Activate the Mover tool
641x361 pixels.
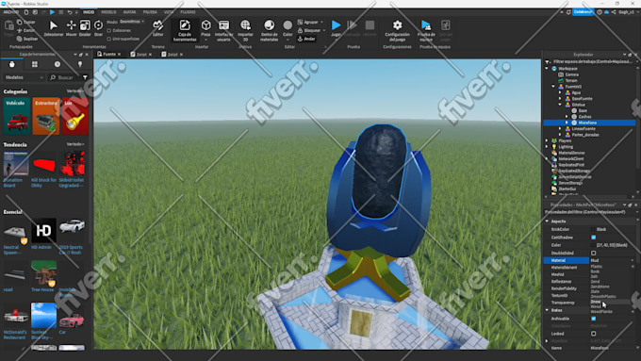pos(71,28)
